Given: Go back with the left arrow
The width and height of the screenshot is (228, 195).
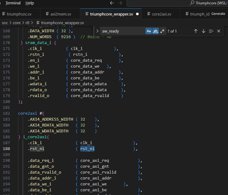Looking at the screenshot, I should click(x=112, y=3).
